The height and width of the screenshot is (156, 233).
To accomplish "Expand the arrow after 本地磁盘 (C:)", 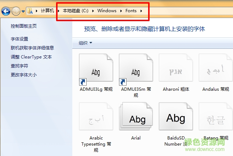I will [93, 11].
